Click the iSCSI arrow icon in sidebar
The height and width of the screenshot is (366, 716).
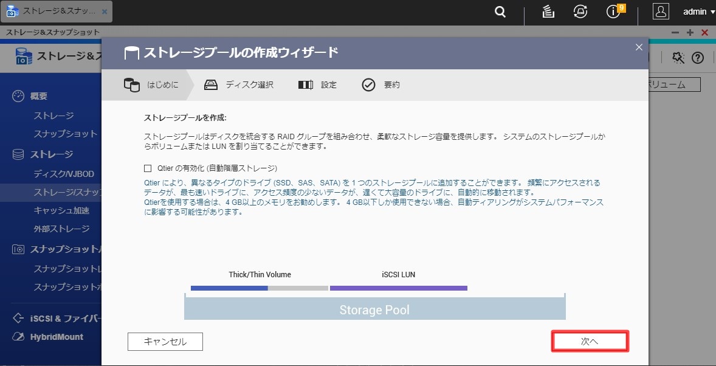[18, 317]
